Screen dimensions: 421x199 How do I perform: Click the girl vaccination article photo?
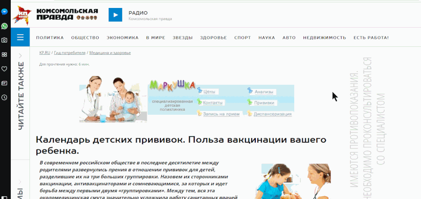coord(293,181)
